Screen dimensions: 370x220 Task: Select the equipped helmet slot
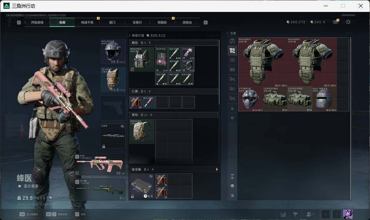(x=113, y=52)
